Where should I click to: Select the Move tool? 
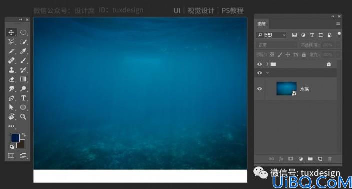[x=11, y=32]
